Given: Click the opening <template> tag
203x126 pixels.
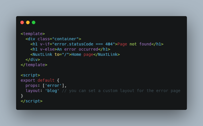Looking at the screenshot, I should pyautogui.click(x=33, y=34).
